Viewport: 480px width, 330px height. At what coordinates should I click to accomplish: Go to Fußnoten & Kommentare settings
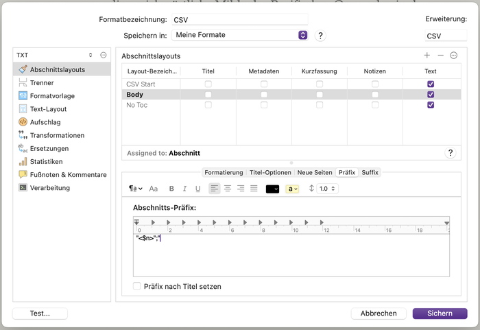(x=68, y=174)
